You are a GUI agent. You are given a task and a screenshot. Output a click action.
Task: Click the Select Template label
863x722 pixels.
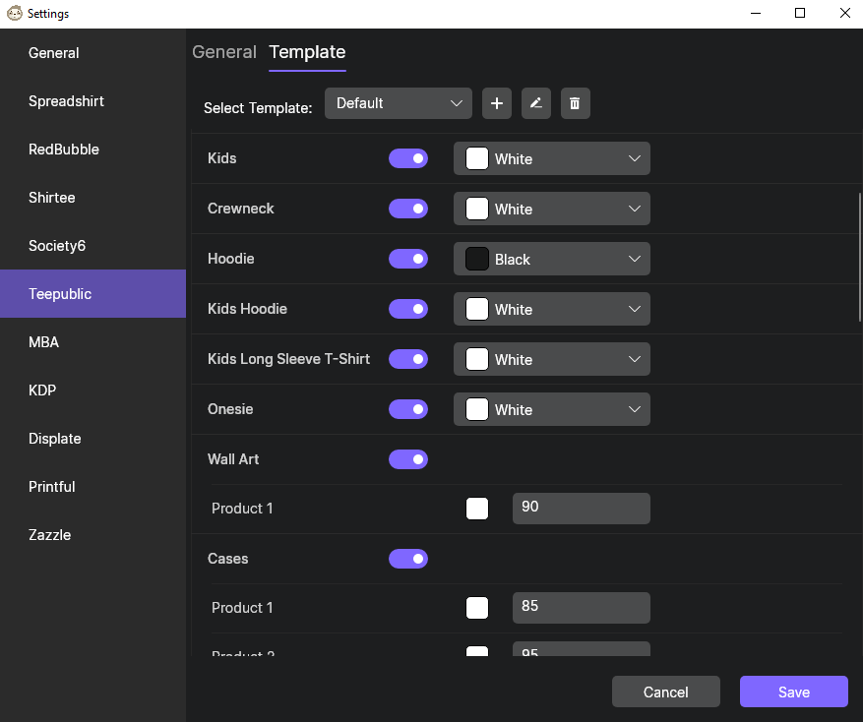pos(258,108)
